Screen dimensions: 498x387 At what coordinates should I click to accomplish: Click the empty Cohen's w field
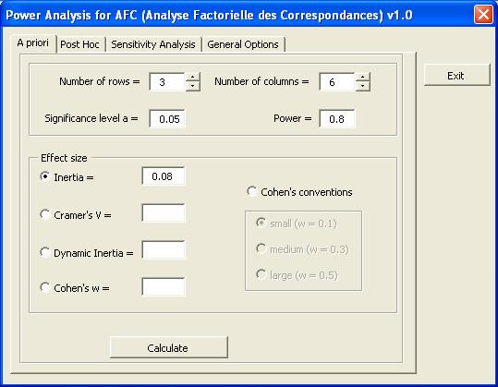tap(164, 286)
